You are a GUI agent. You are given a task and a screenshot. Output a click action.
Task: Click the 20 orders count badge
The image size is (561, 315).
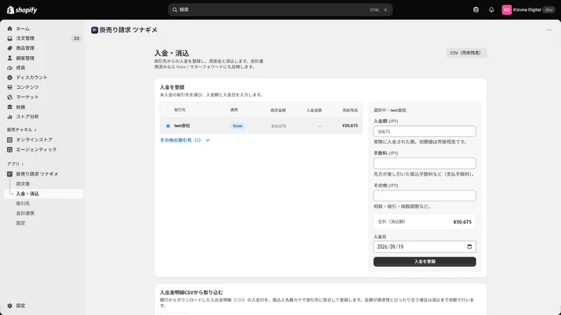pyautogui.click(x=76, y=38)
